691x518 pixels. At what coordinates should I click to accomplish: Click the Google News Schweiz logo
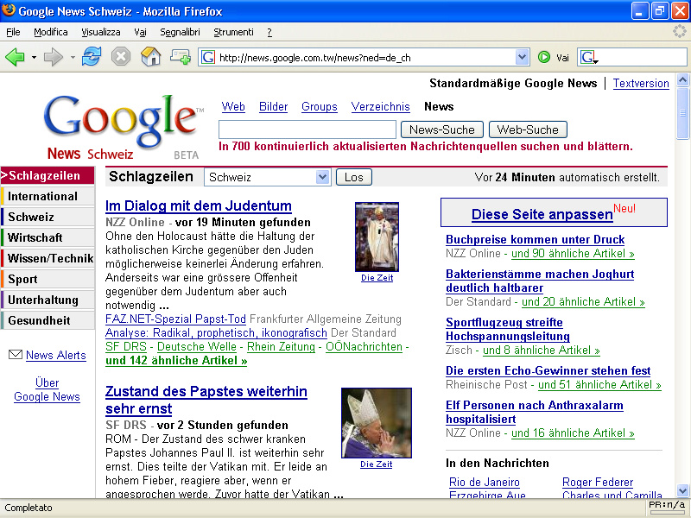[124, 127]
